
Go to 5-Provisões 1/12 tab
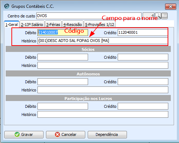(x=99, y=25)
